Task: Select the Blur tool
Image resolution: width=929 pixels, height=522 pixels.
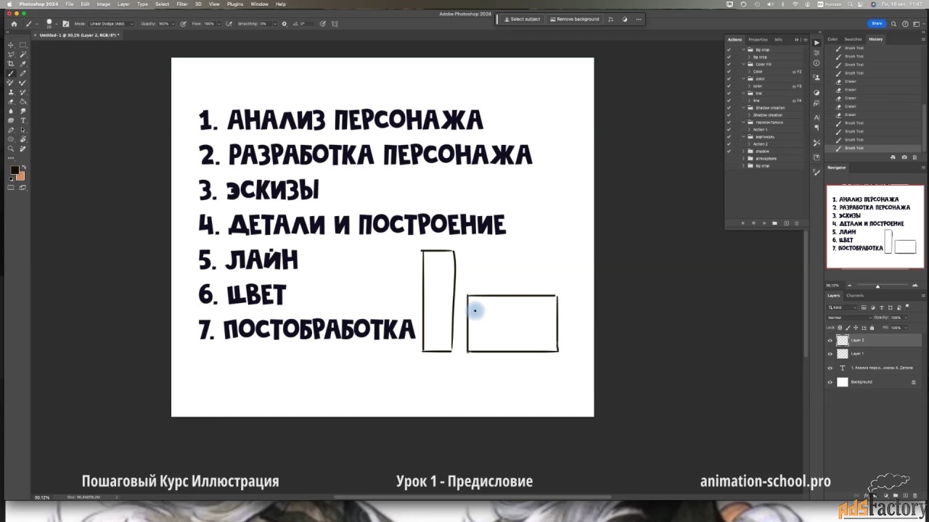Action: [11, 111]
